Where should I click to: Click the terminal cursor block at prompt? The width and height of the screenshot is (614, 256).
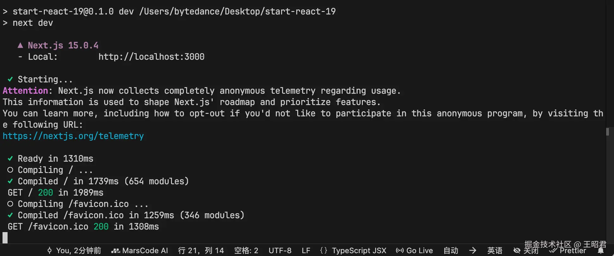[x=5, y=238]
